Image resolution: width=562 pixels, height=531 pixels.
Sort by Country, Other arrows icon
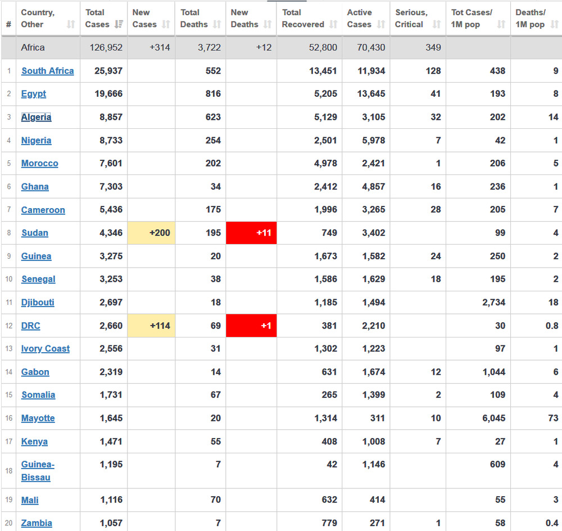point(71,24)
